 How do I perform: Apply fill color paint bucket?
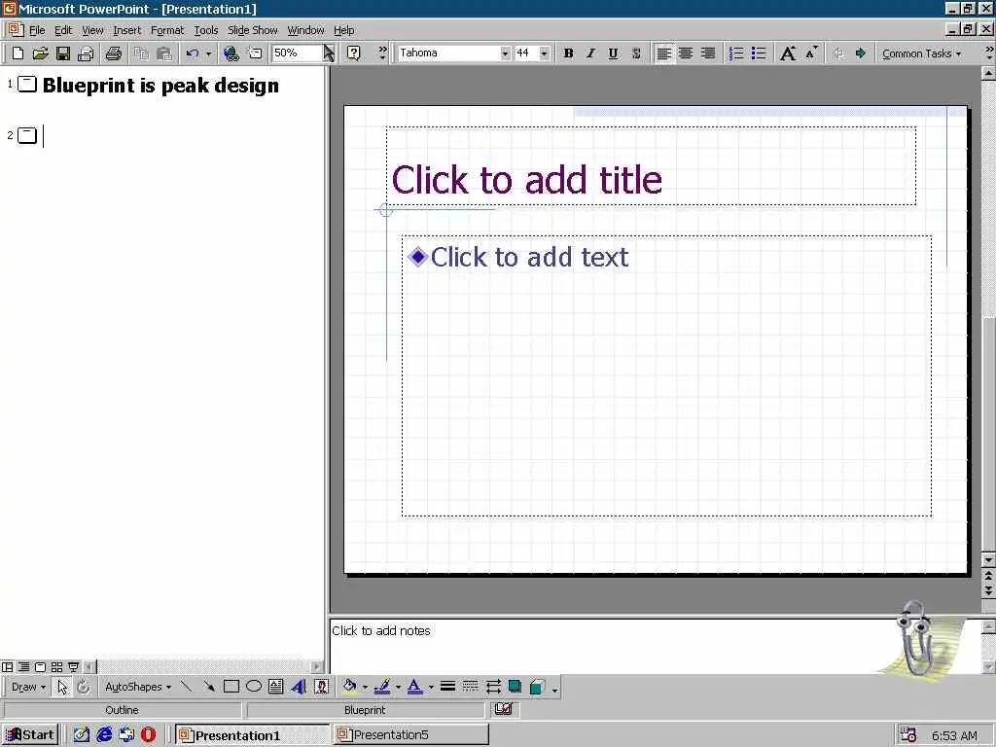coord(349,687)
